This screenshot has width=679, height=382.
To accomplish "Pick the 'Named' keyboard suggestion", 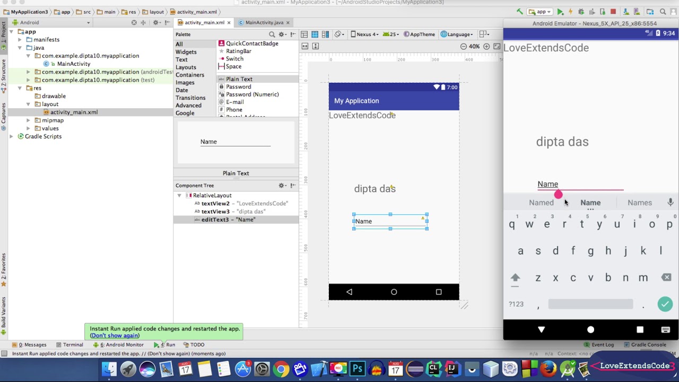I will tap(541, 203).
